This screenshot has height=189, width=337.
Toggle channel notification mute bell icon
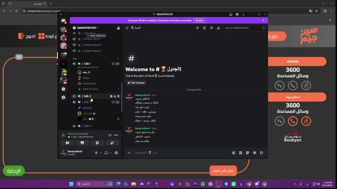204,28
